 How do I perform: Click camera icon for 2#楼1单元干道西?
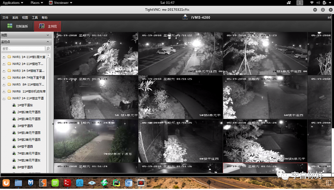(x=14, y=119)
